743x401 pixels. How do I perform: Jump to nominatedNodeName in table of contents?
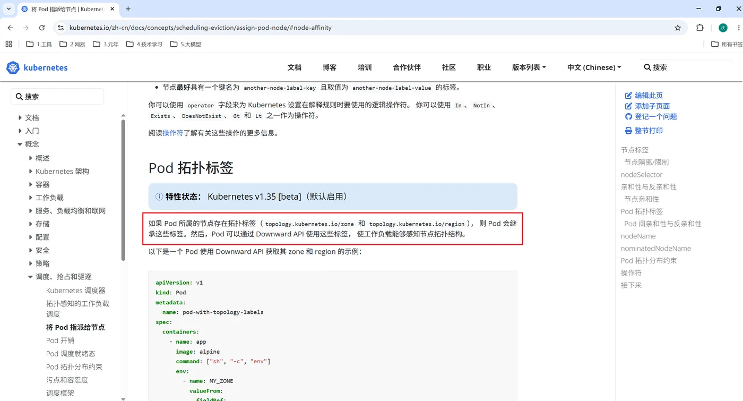(x=656, y=249)
